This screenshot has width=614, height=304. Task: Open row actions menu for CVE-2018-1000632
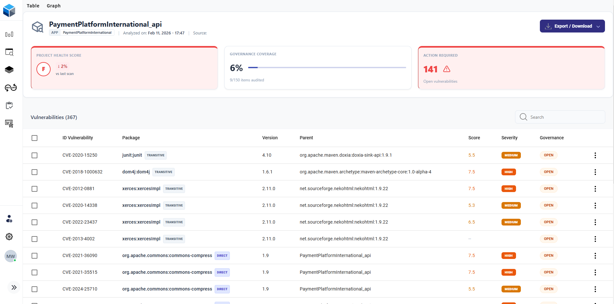(x=595, y=172)
